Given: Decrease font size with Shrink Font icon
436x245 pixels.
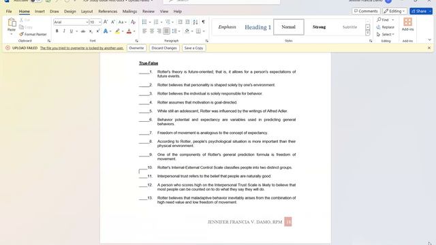Looking at the screenshot, I should 113,22.
